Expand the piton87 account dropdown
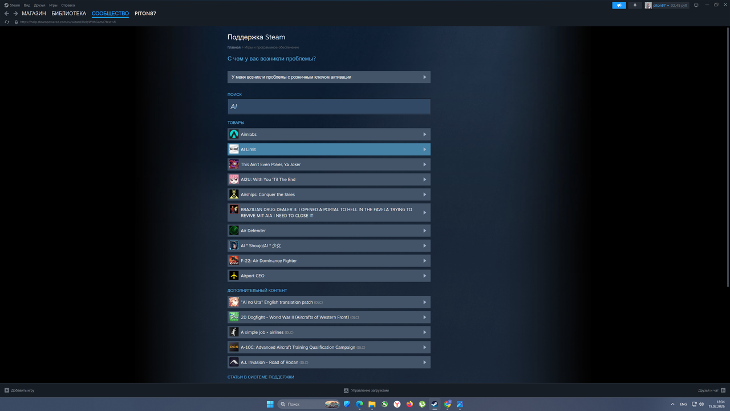Image resolution: width=730 pixels, height=411 pixels. click(667, 5)
